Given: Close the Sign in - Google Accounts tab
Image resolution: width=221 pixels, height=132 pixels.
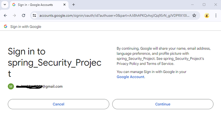Looking at the screenshot, I should tap(64, 5).
